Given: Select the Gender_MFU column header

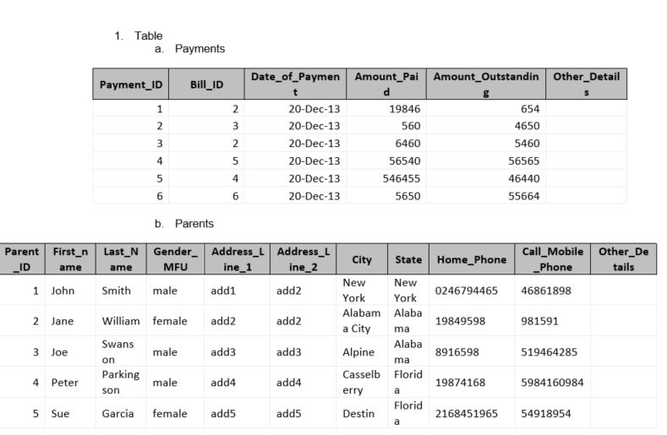Looking at the screenshot, I should tap(175, 259).
